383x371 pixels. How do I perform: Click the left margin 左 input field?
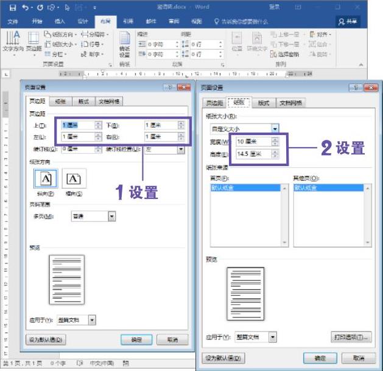coord(78,137)
